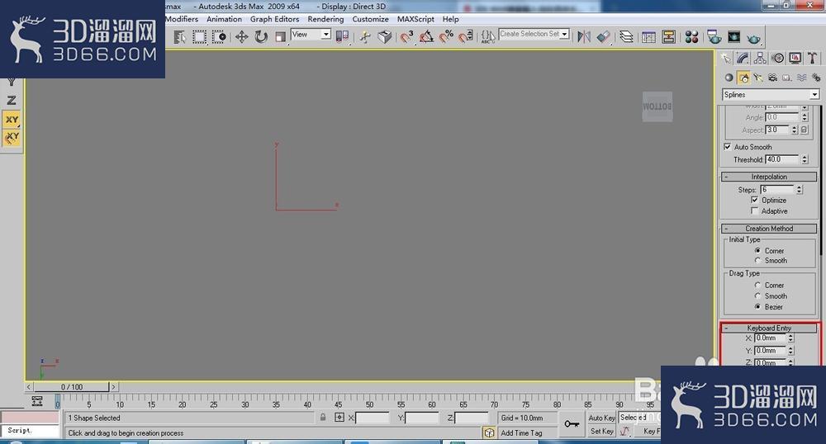Click the Steps value spinner
This screenshot has height=444, width=826.
[x=799, y=189]
